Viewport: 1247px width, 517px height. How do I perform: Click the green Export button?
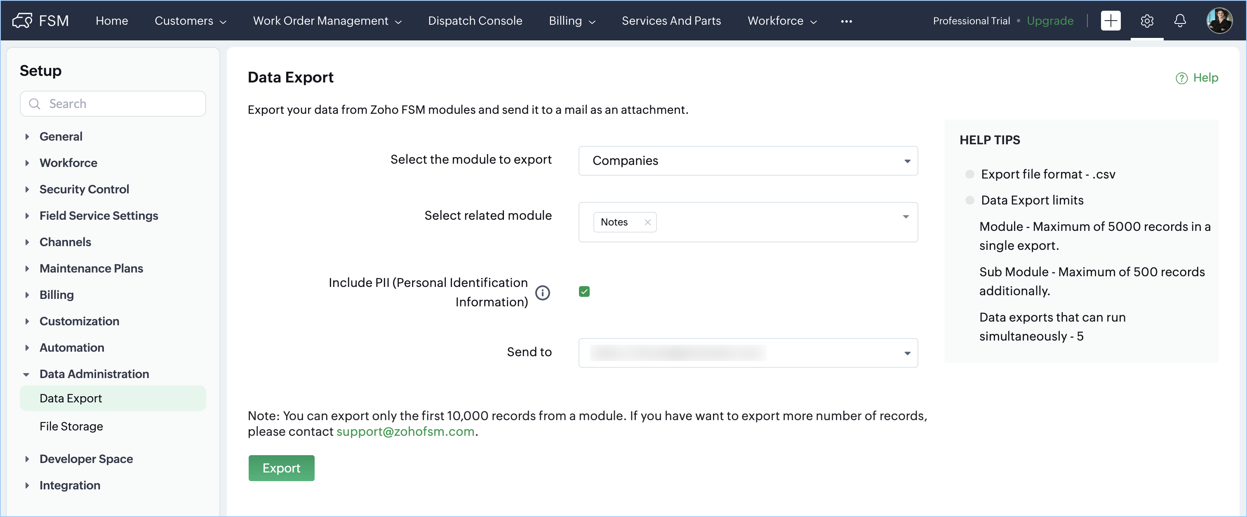281,468
